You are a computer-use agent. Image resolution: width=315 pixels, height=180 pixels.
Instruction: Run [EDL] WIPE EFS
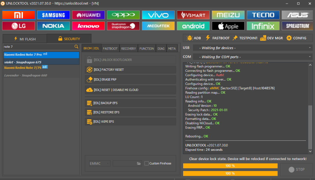pos(130,121)
